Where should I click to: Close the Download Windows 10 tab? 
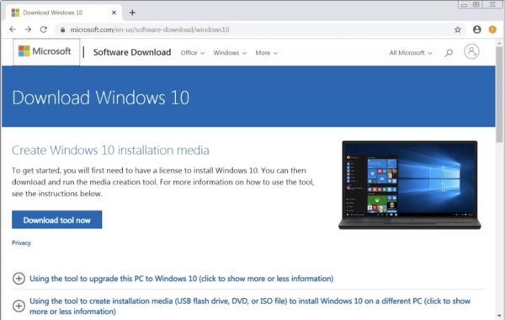(114, 13)
